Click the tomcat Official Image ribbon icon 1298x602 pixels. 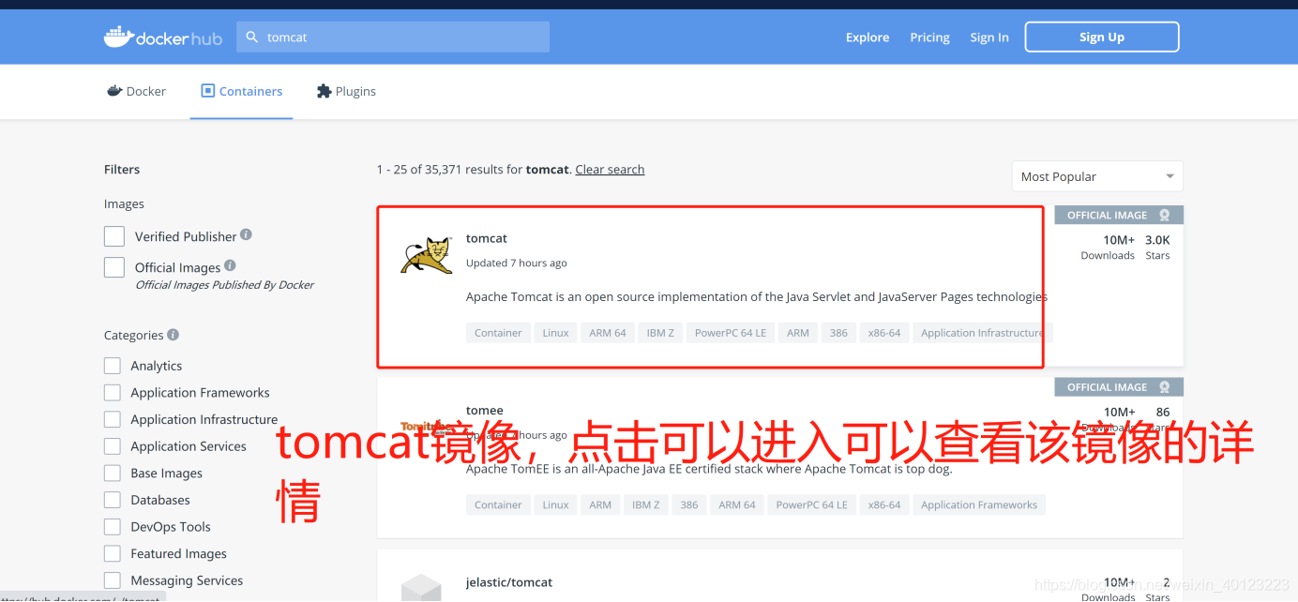click(1164, 215)
